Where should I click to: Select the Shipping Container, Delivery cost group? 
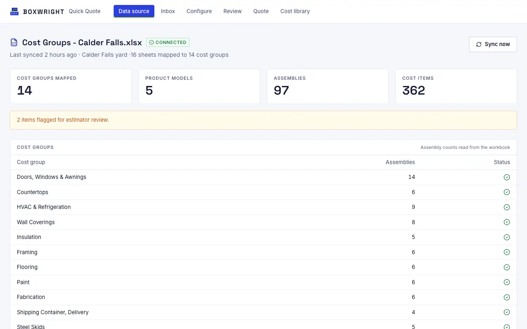pyautogui.click(x=263, y=312)
